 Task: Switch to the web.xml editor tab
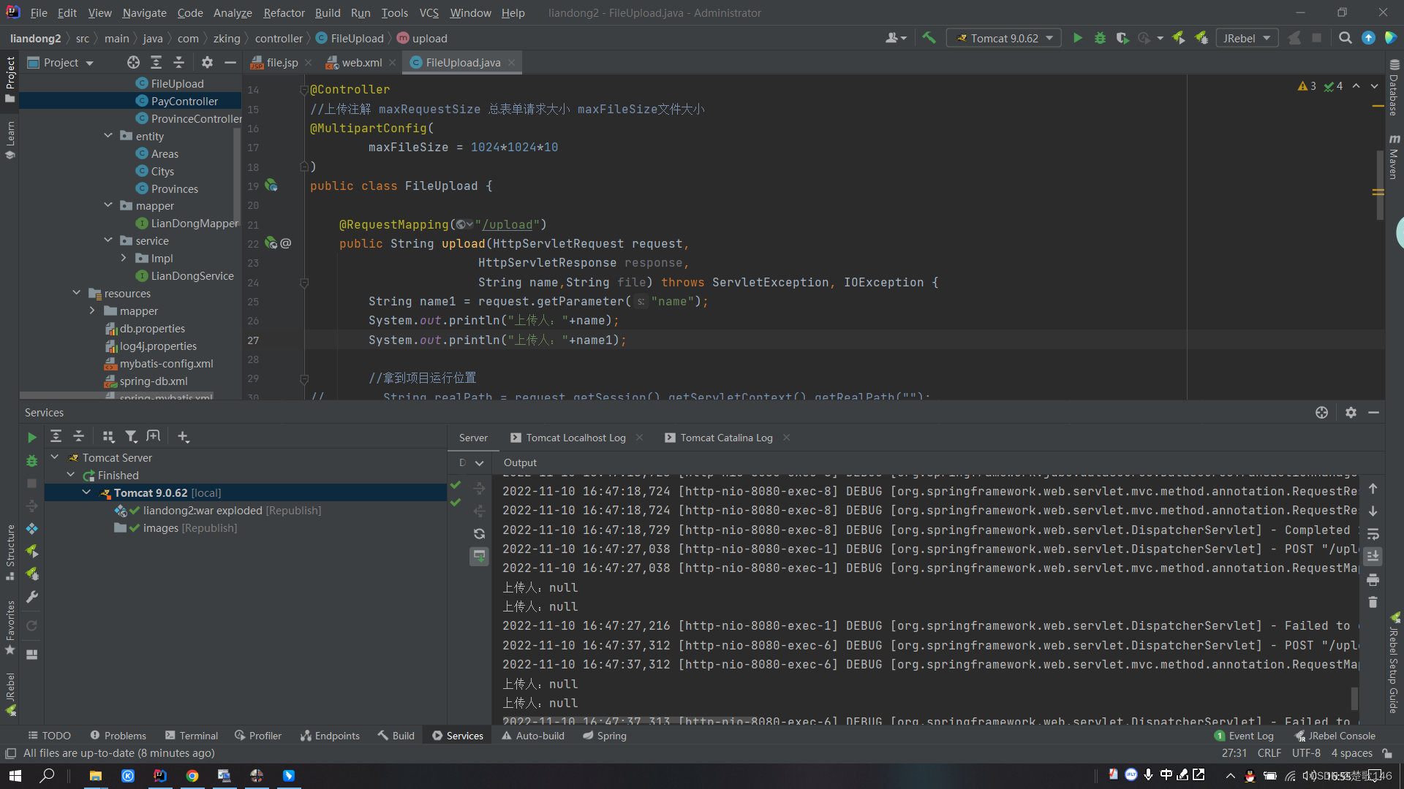point(361,62)
